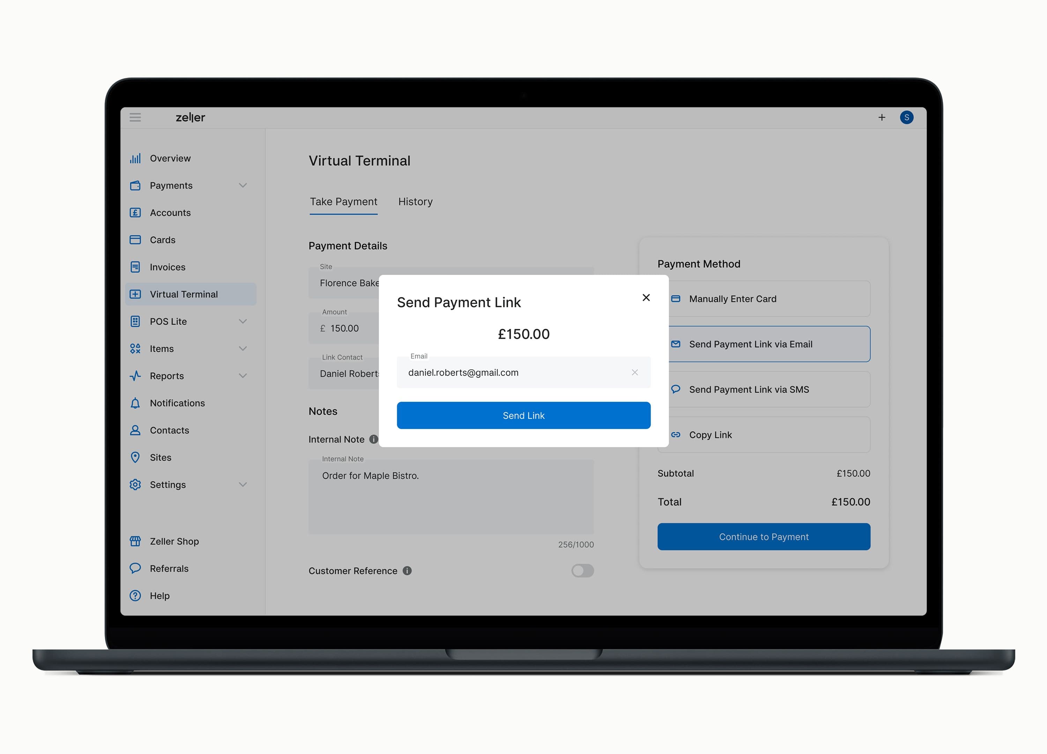The width and height of the screenshot is (1047, 754).
Task: Switch to the History tab
Action: [x=415, y=202]
